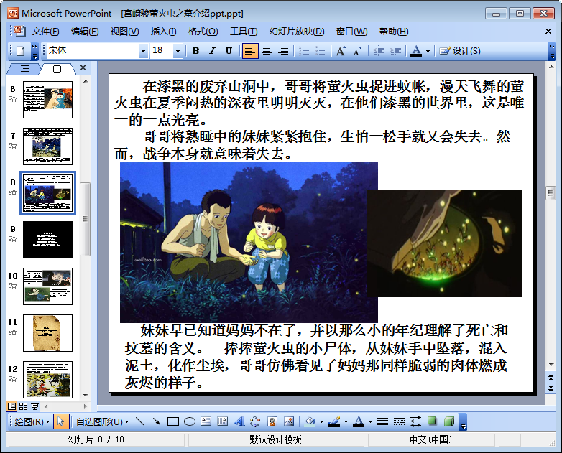Activate Select Objects arrow tool
The width and height of the screenshot is (562, 453).
click(x=60, y=421)
